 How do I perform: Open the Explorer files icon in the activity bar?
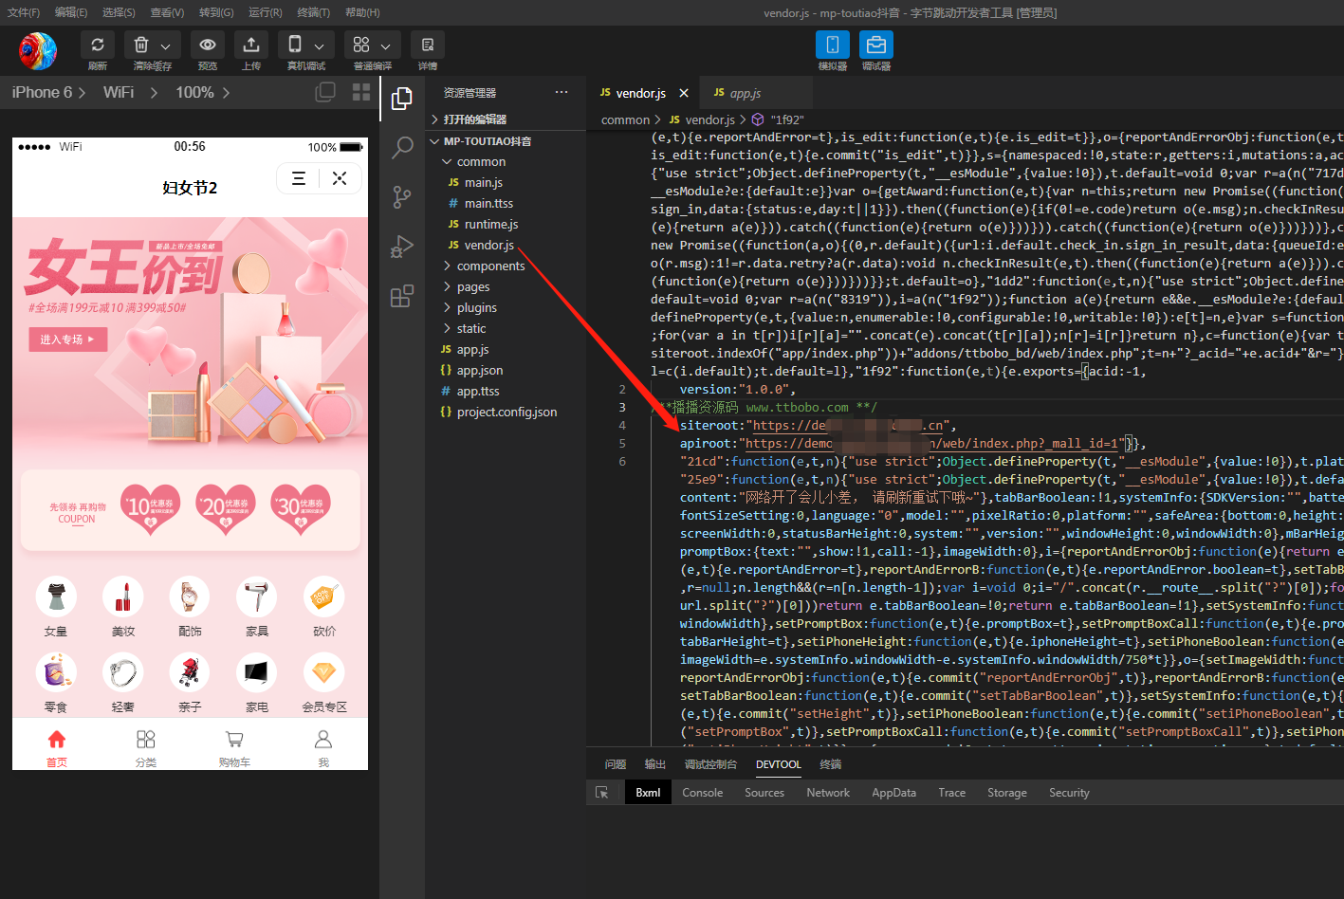point(402,99)
